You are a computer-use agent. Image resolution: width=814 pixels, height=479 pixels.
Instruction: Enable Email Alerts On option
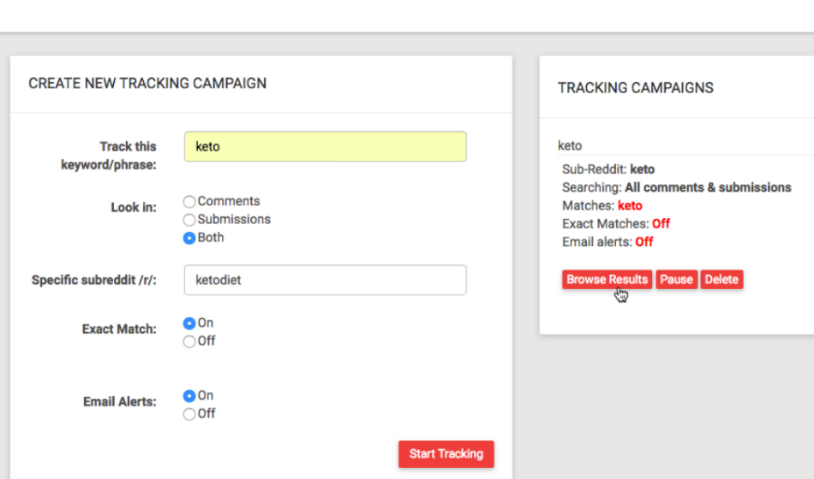click(x=189, y=396)
